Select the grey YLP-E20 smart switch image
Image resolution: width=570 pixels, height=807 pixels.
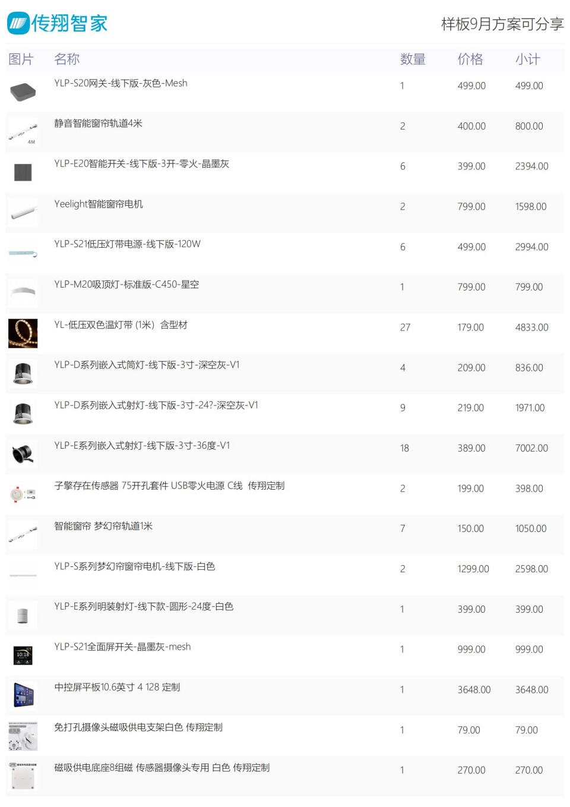(23, 172)
